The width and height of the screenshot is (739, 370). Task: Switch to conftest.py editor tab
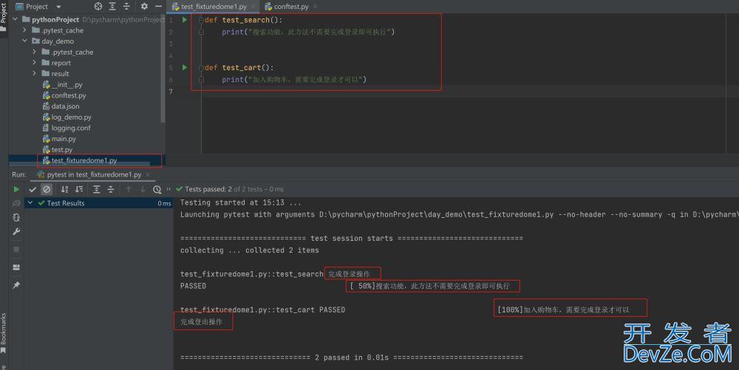pyautogui.click(x=290, y=7)
